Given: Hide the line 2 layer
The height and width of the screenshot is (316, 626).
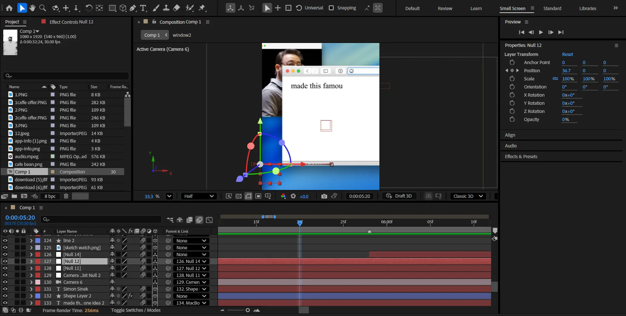Looking at the screenshot, I should (5, 240).
